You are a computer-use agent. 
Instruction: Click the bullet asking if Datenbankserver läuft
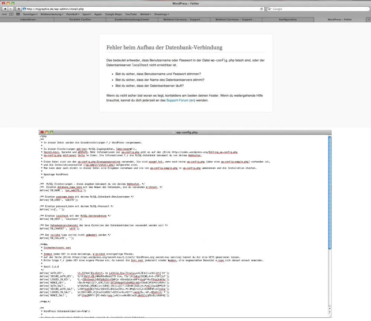point(149,86)
